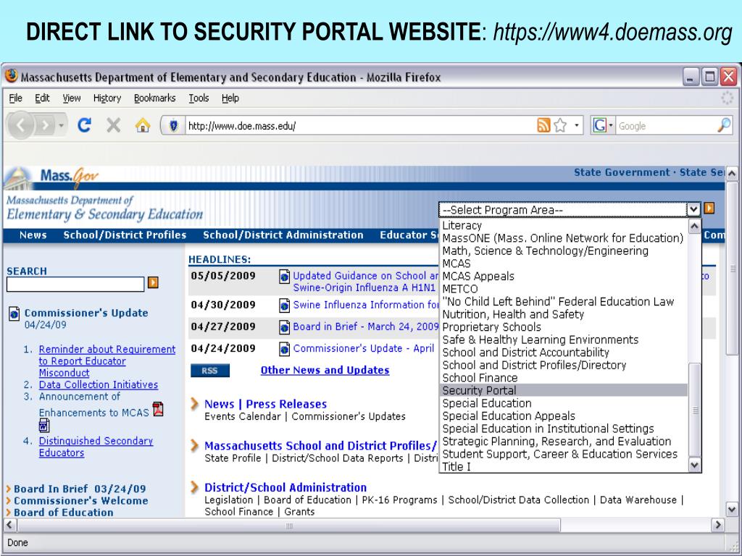
Task: Open the School/District Profiles tab
Action: pyautogui.click(x=125, y=235)
